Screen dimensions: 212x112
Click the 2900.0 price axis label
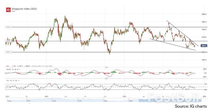click(x=204, y=60)
